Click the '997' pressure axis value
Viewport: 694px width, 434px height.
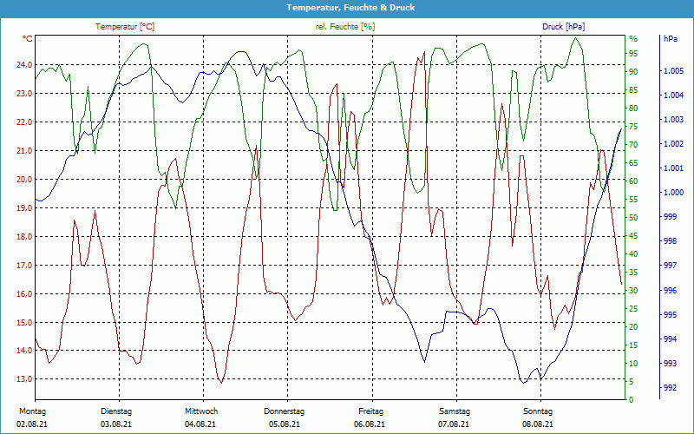[x=671, y=266]
